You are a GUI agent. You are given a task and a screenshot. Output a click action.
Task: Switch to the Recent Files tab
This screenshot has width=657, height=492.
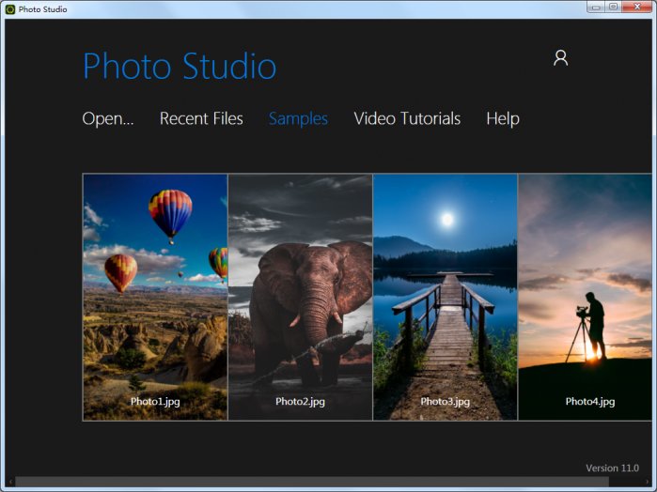[201, 118]
